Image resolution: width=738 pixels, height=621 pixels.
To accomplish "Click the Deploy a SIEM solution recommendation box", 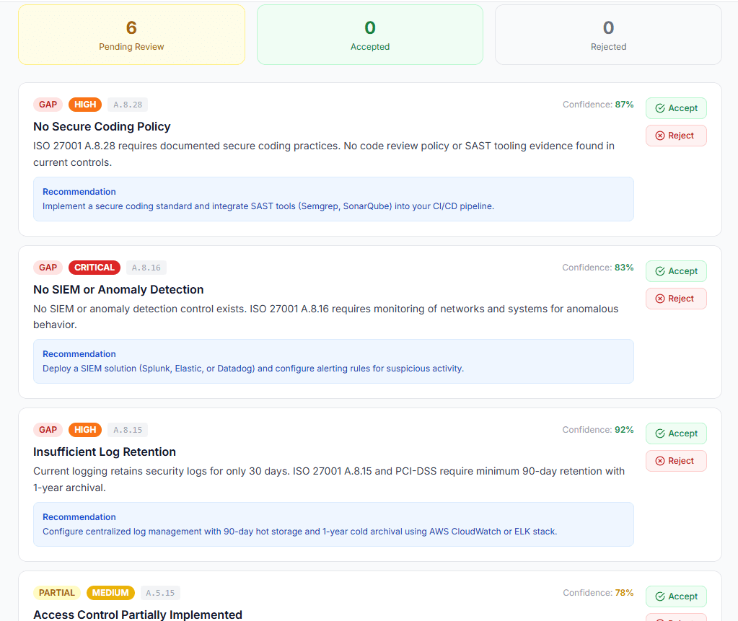I will pos(333,361).
